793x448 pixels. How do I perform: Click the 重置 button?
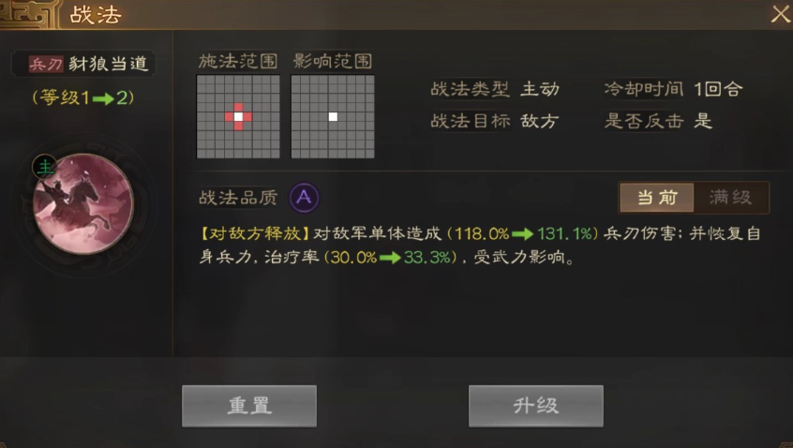[249, 406]
